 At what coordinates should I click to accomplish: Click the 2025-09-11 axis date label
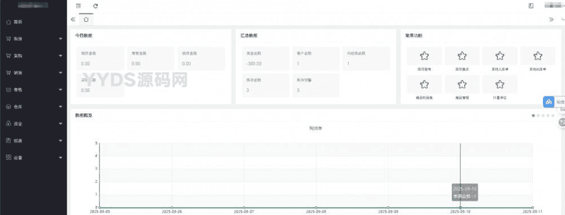click(x=533, y=212)
